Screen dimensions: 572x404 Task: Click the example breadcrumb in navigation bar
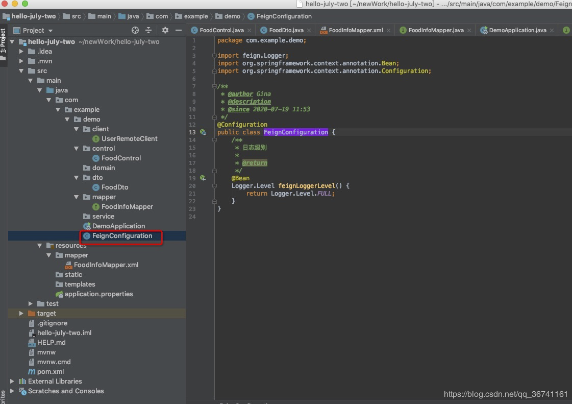pos(191,16)
